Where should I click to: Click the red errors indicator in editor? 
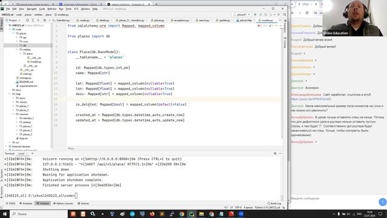click(x=259, y=25)
